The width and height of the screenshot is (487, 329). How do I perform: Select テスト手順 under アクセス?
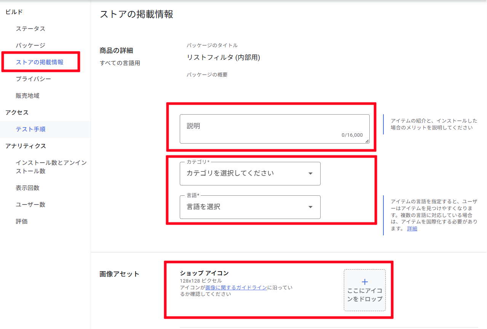(x=30, y=129)
